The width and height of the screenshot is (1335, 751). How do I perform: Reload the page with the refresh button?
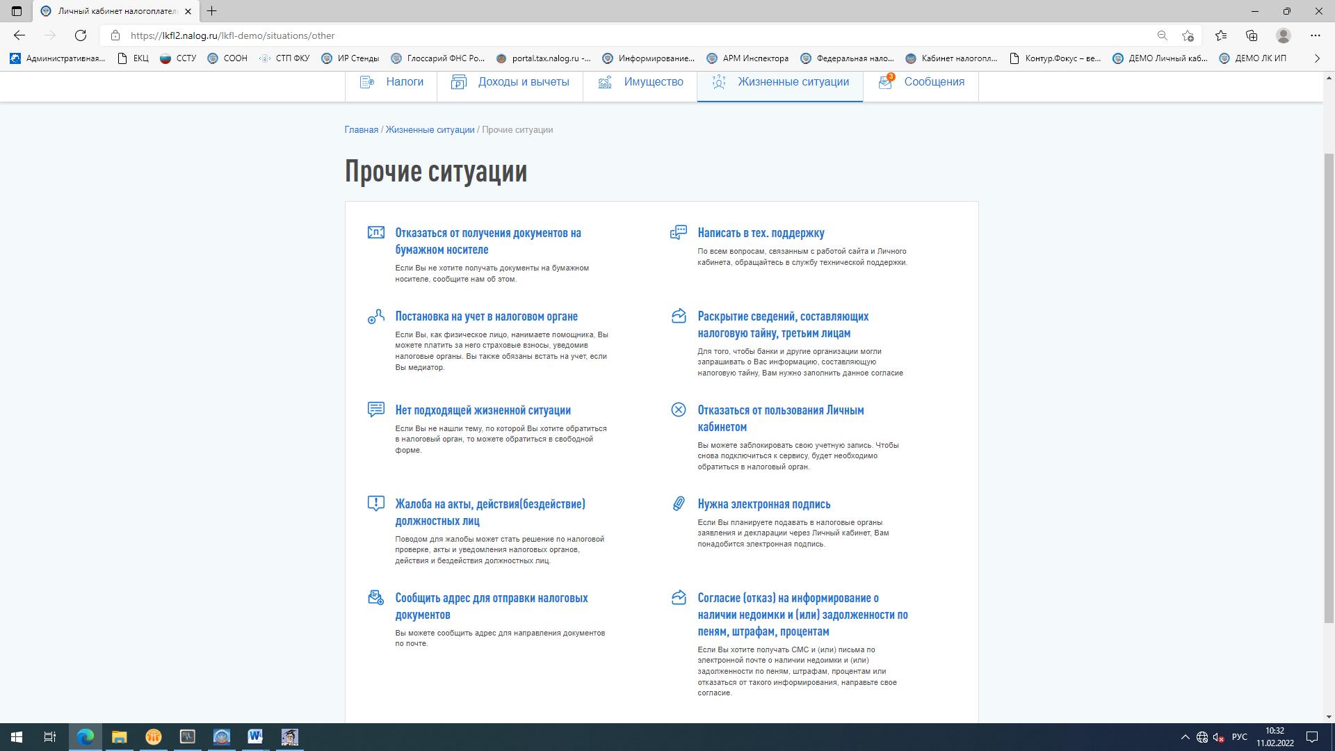coord(81,35)
